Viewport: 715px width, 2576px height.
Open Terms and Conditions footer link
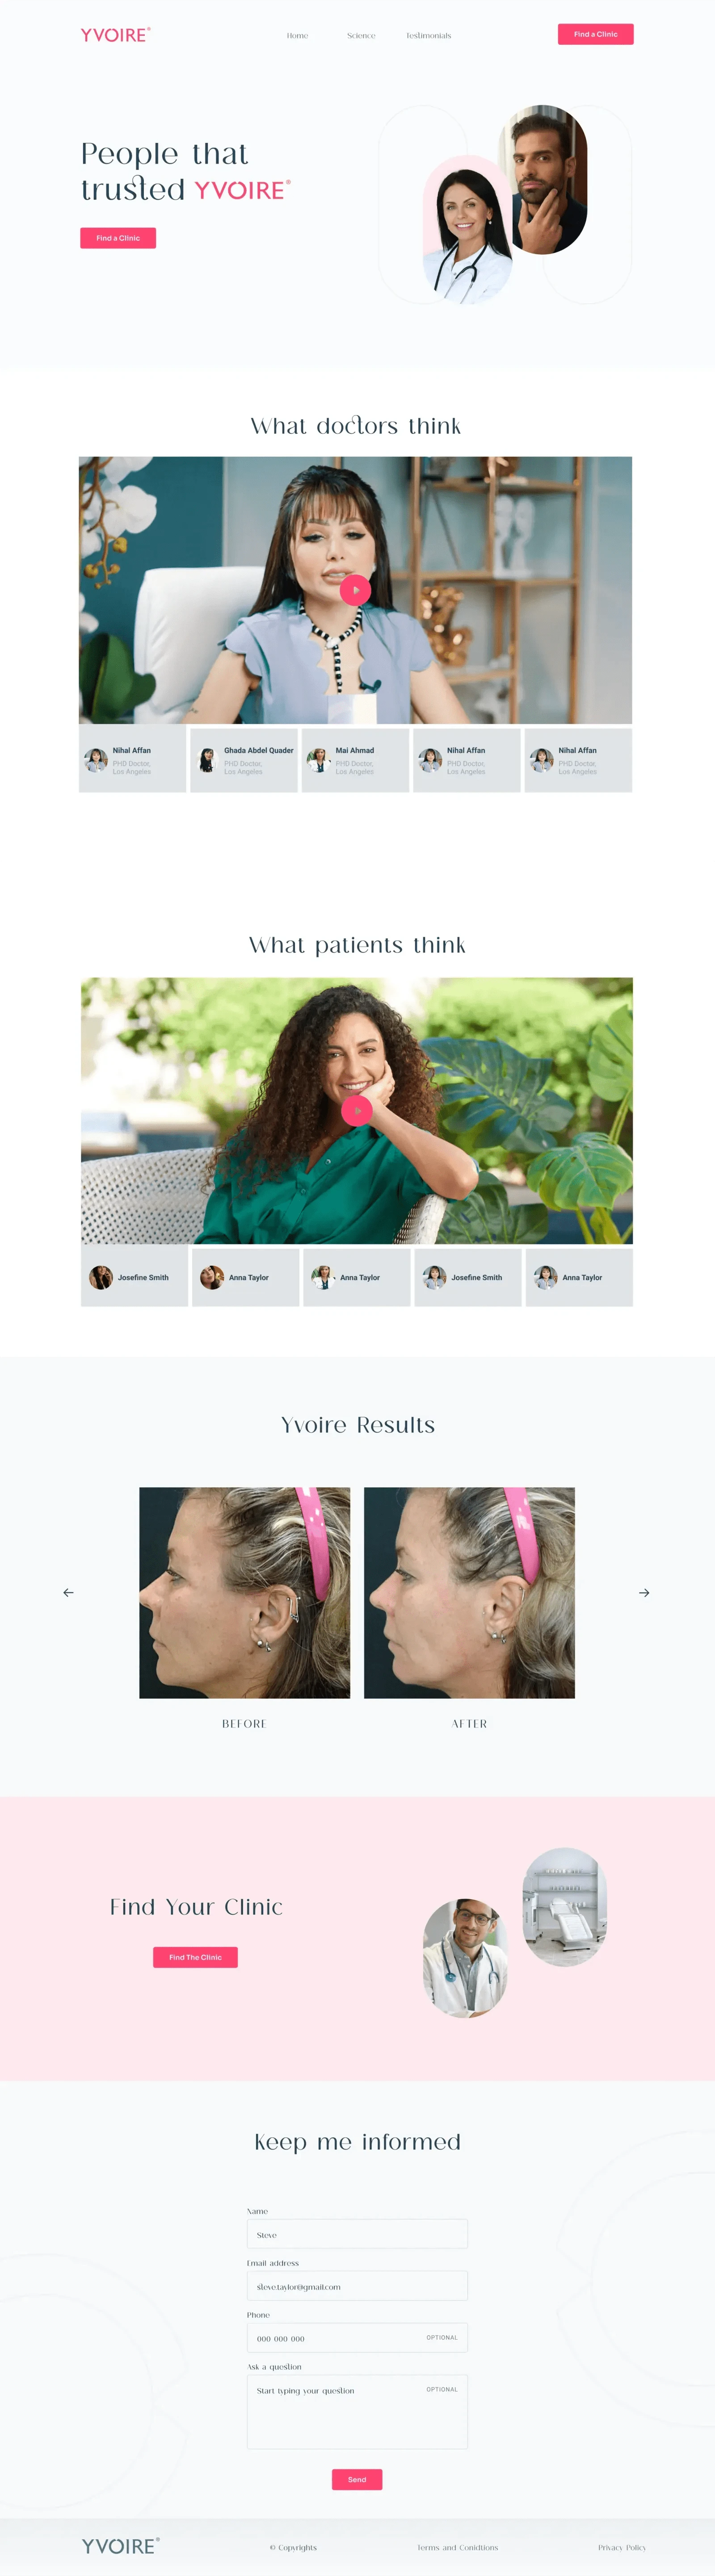pyautogui.click(x=457, y=2547)
